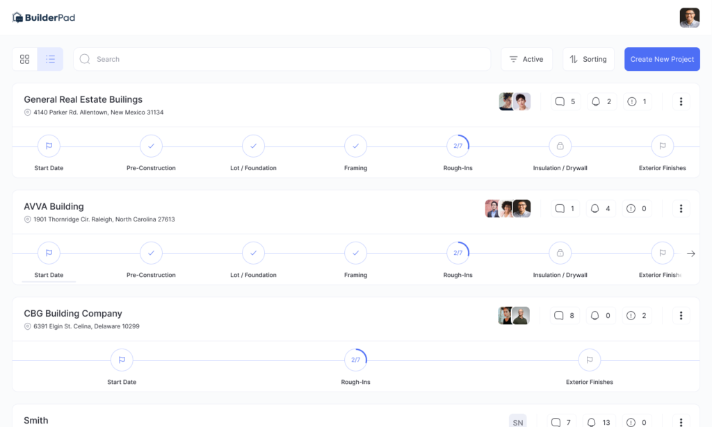This screenshot has width=712, height=427.
Task: Click the BuilderPad logo
Action: (x=44, y=17)
